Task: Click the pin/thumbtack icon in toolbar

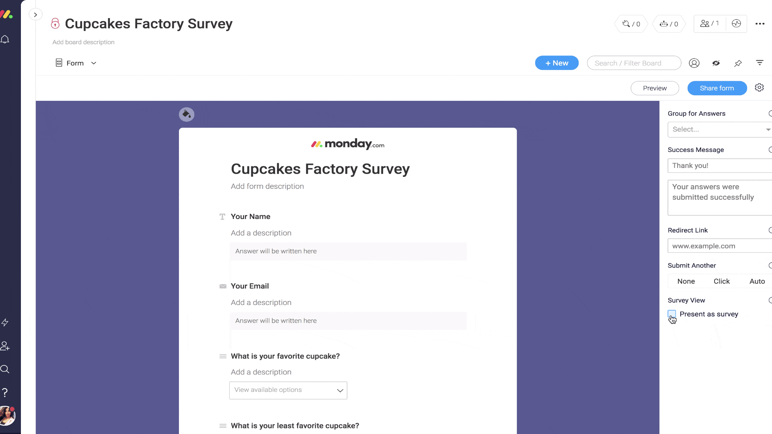Action: [x=738, y=63]
